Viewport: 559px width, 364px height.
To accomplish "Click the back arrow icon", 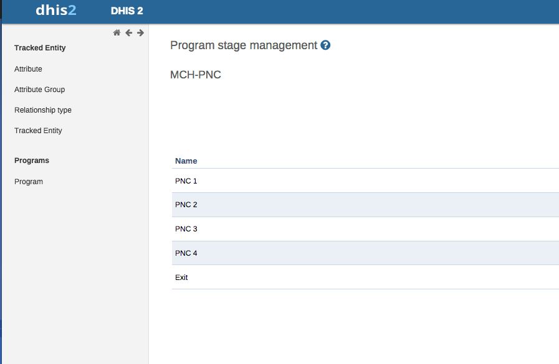I will click(128, 33).
